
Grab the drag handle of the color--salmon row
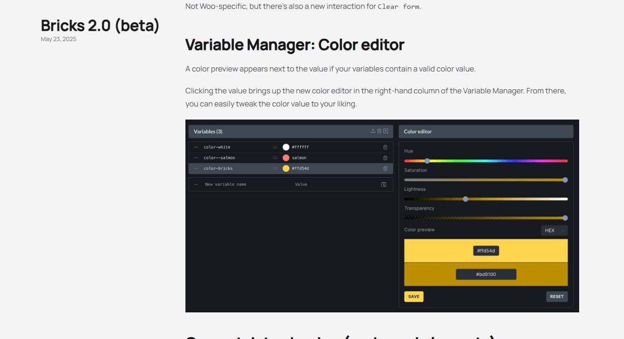[x=275, y=158]
